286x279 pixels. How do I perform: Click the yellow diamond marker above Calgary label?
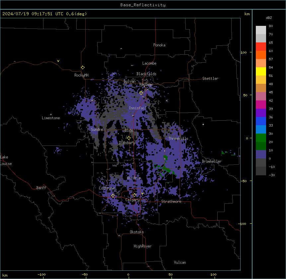click(x=134, y=195)
